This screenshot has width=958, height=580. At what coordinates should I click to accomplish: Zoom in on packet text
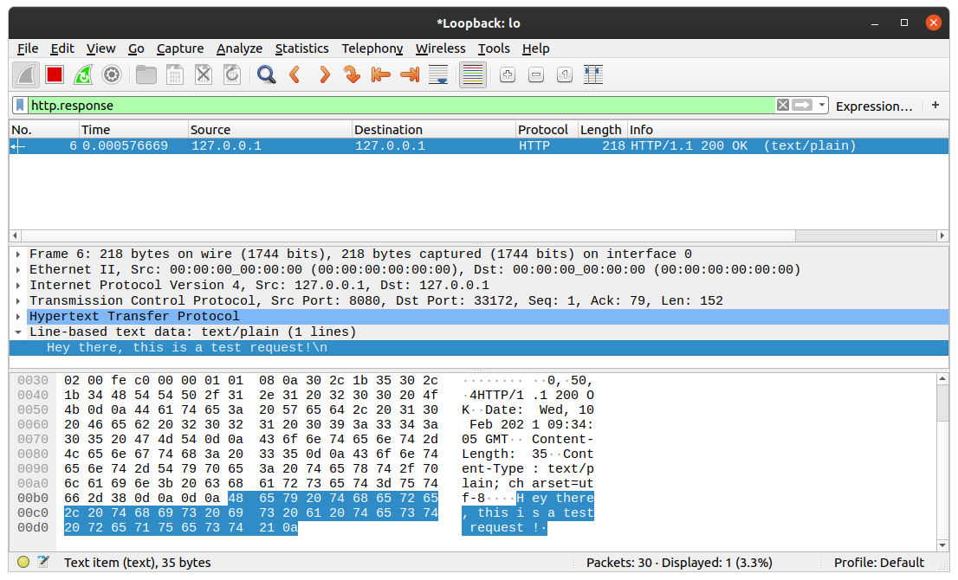(x=507, y=74)
